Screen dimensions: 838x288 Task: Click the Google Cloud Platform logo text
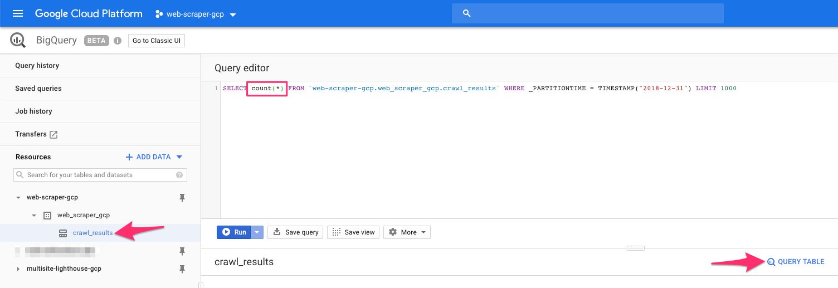[89, 13]
